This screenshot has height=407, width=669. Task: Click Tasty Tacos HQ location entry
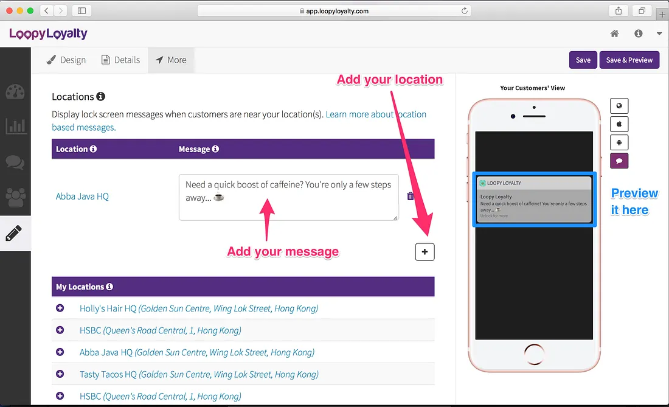pyautogui.click(x=199, y=375)
